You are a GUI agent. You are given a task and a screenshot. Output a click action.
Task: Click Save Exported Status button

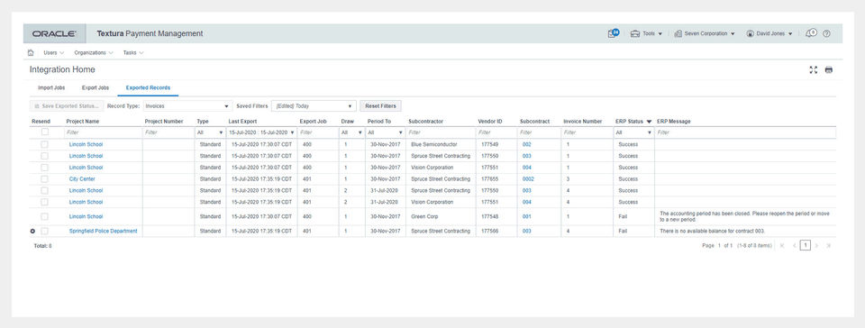[67, 105]
